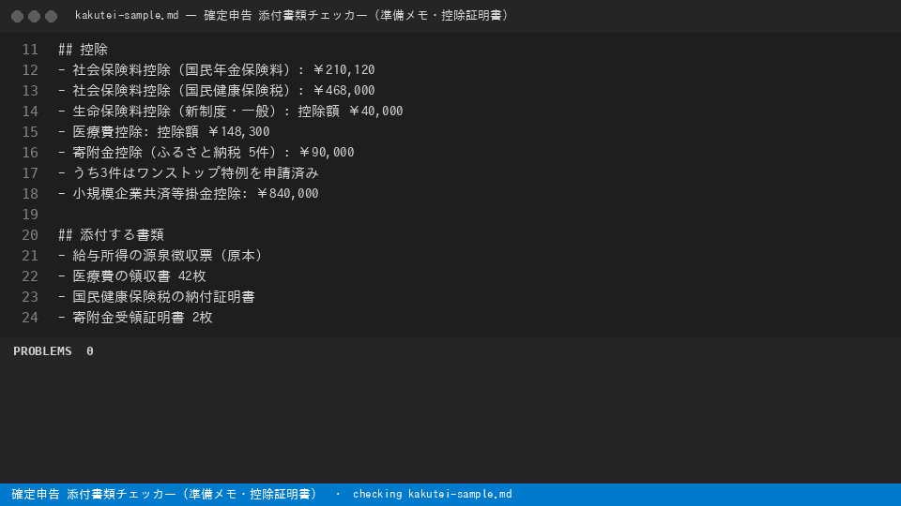The image size is (901, 506).
Task: Select the 給与所得の源泉徴収票(原本) line
Action: coord(160,256)
